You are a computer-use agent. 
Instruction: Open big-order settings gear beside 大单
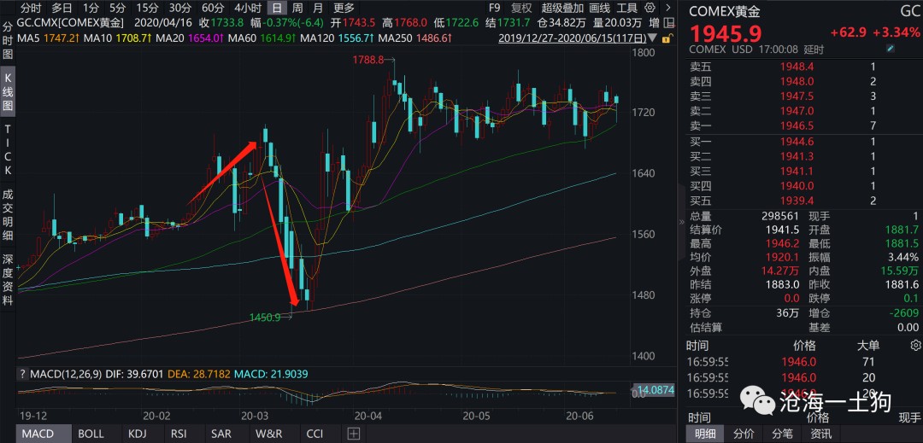coord(914,345)
